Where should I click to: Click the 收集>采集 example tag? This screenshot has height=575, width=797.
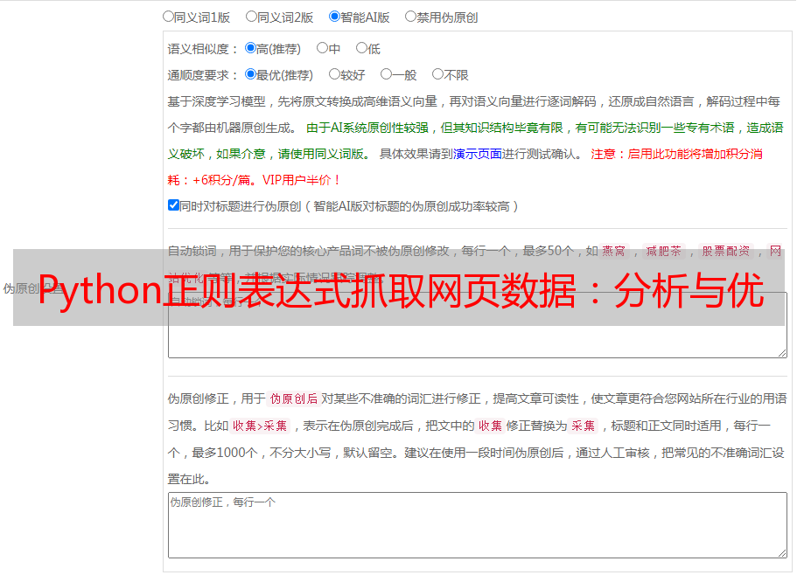click(x=260, y=426)
